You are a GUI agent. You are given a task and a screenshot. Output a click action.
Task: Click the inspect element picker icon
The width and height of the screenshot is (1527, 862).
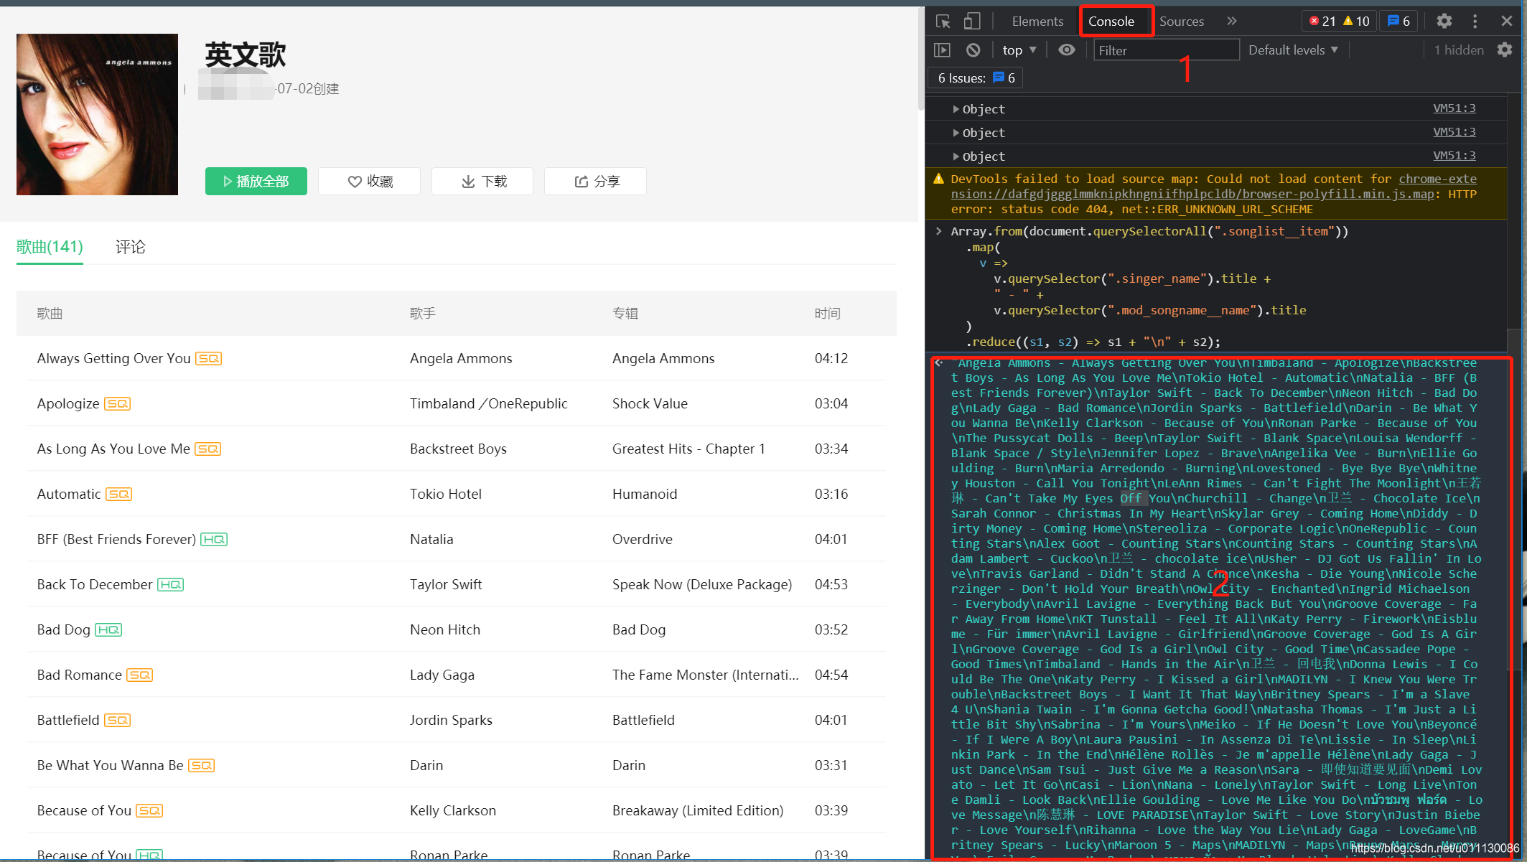tap(943, 22)
